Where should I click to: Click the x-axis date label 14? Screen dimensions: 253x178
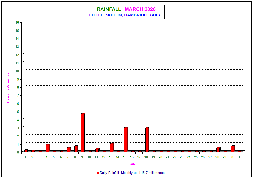[117, 157]
